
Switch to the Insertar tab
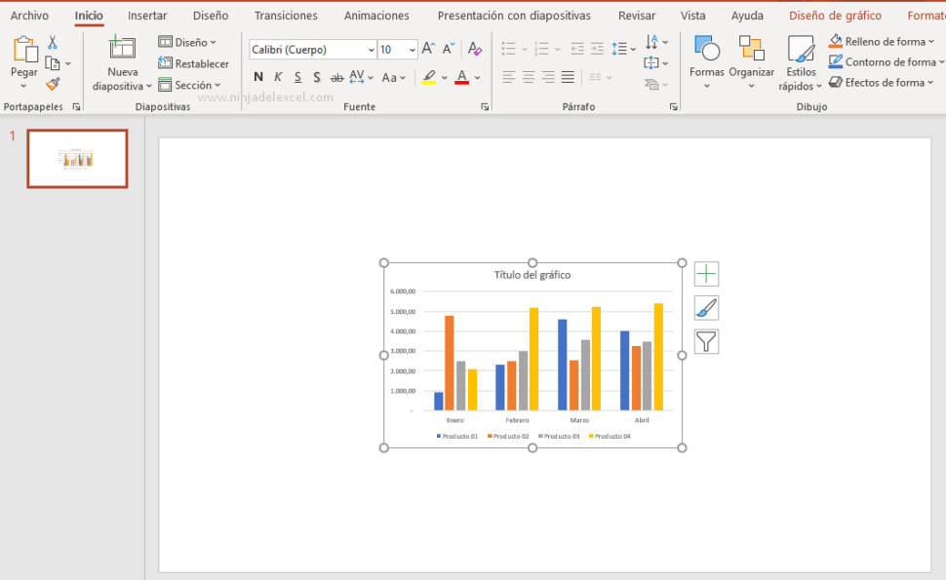pyautogui.click(x=147, y=16)
